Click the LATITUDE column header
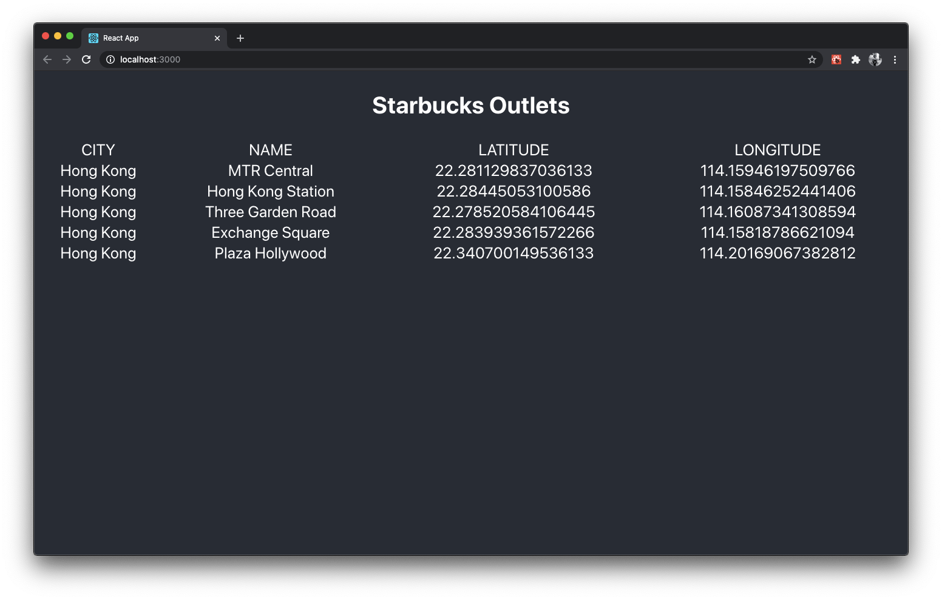Screen dimensions: 942x600 tap(513, 150)
